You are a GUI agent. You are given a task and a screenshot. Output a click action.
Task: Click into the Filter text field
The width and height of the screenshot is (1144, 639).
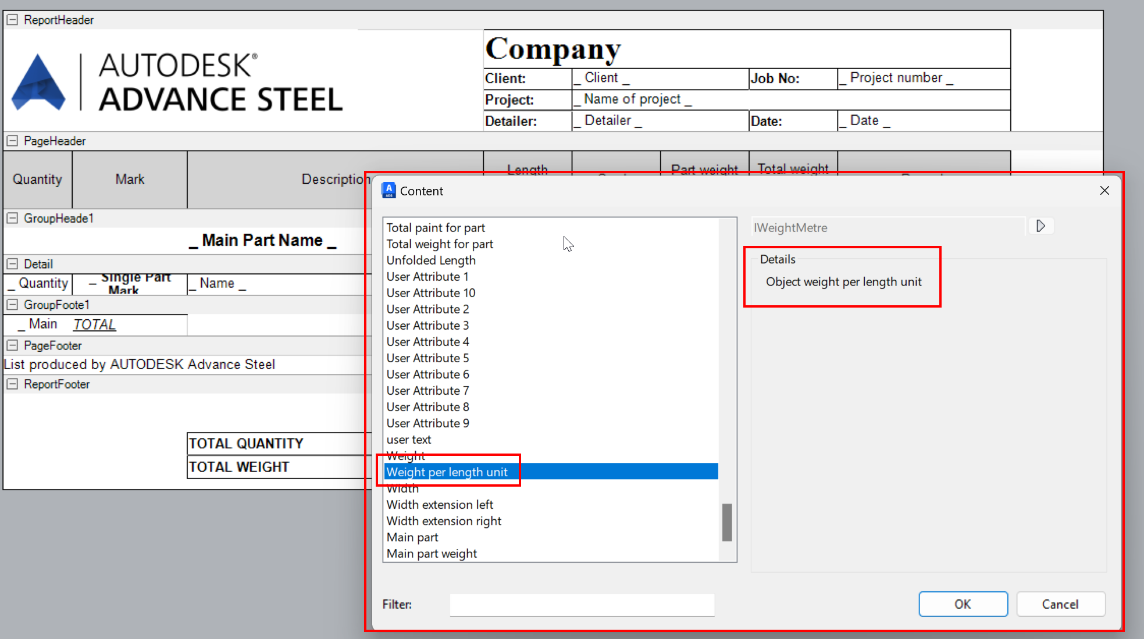(x=582, y=605)
